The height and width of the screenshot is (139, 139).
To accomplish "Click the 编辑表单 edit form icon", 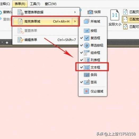I will click(x=20, y=40).
